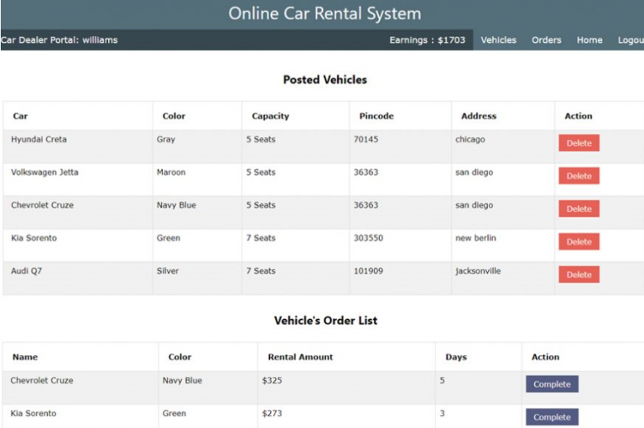Delete the Chevrolet Cruze posted vehicle
Screen dimensions: 644x428
(x=579, y=209)
